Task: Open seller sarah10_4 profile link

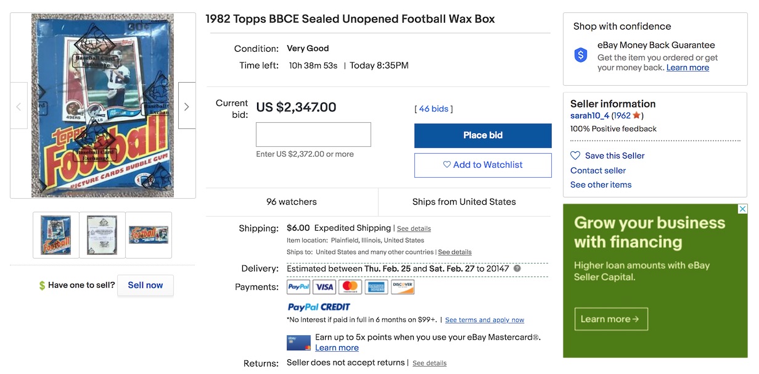Action: click(589, 115)
